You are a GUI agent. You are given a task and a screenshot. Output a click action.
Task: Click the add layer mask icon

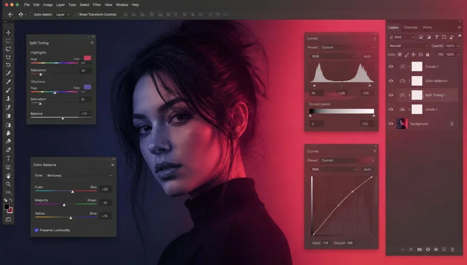tap(419, 250)
